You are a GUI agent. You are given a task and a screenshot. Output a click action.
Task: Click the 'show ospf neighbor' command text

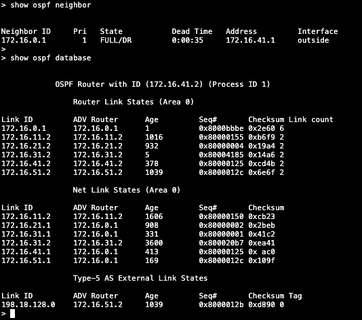51,5
